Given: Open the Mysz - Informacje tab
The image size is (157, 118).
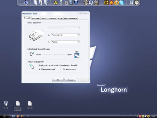Looking at the screenshot, I should [71, 18].
